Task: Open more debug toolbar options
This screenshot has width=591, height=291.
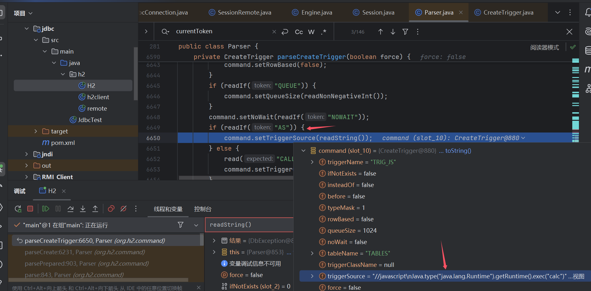Action: click(x=136, y=209)
